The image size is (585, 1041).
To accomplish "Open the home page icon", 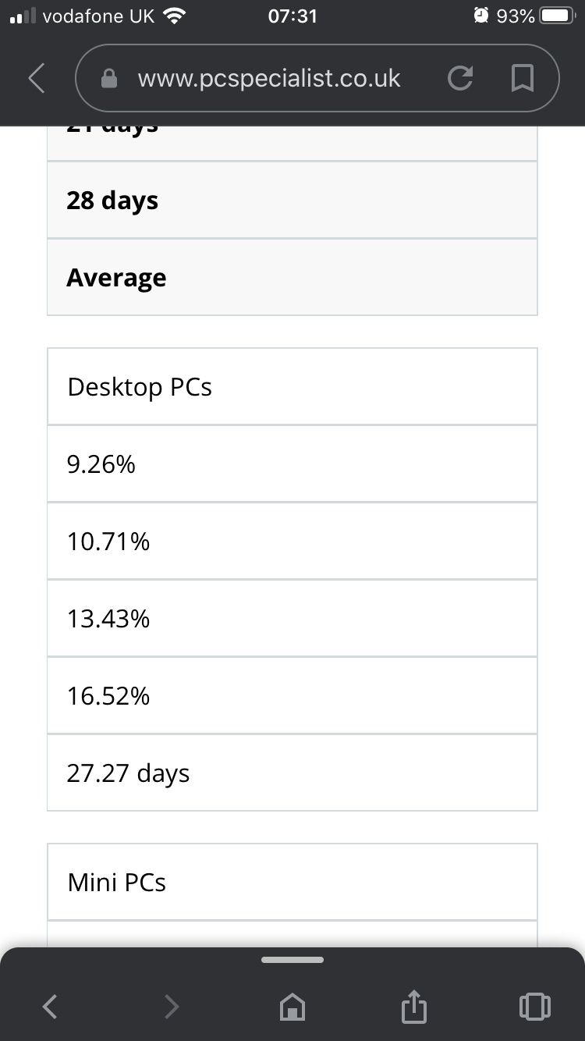I will point(292,1007).
